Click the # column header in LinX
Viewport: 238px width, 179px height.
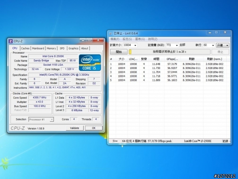click(112, 59)
